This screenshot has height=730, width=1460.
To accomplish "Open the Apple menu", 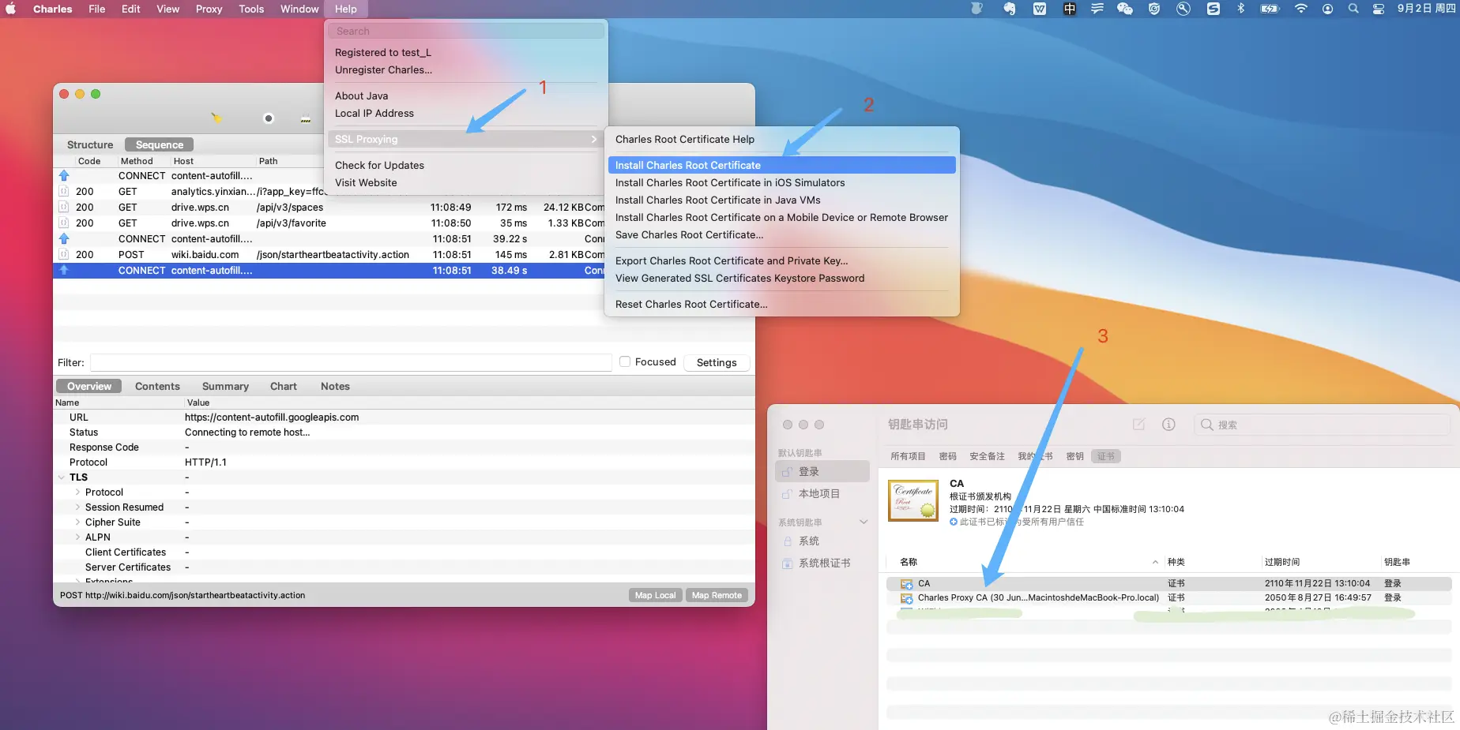I will pyautogui.click(x=11, y=9).
